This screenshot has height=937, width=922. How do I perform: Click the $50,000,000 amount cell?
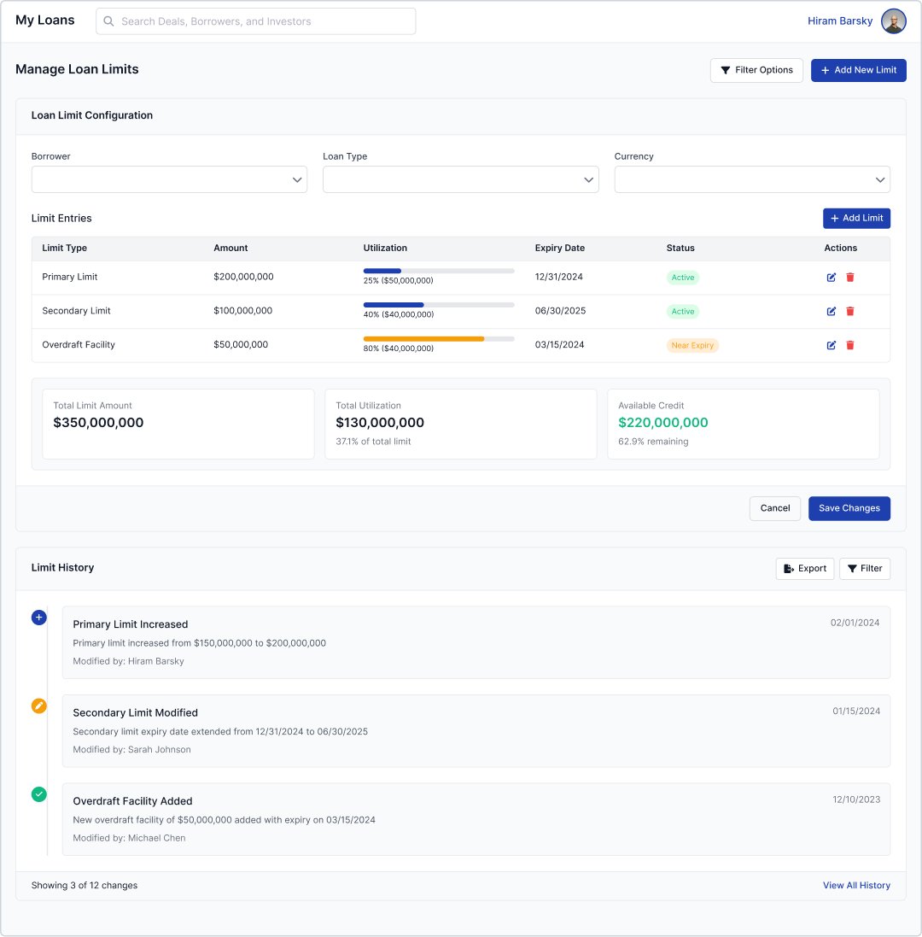pos(241,345)
